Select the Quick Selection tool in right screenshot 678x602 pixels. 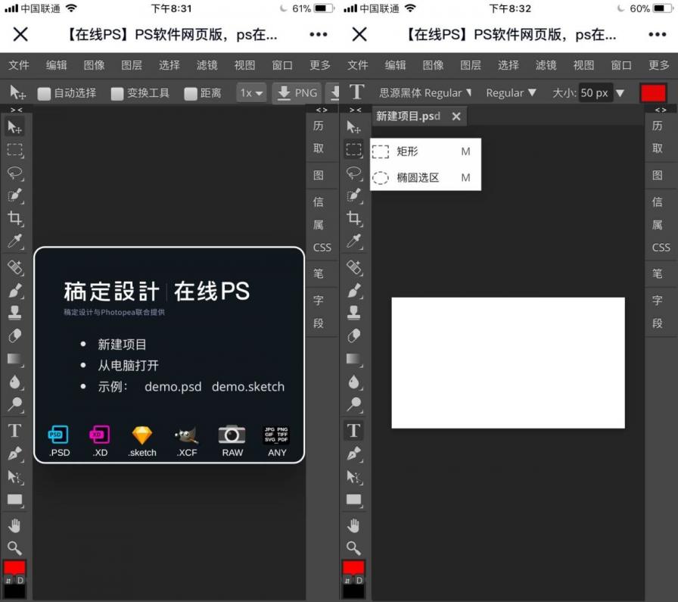(353, 195)
